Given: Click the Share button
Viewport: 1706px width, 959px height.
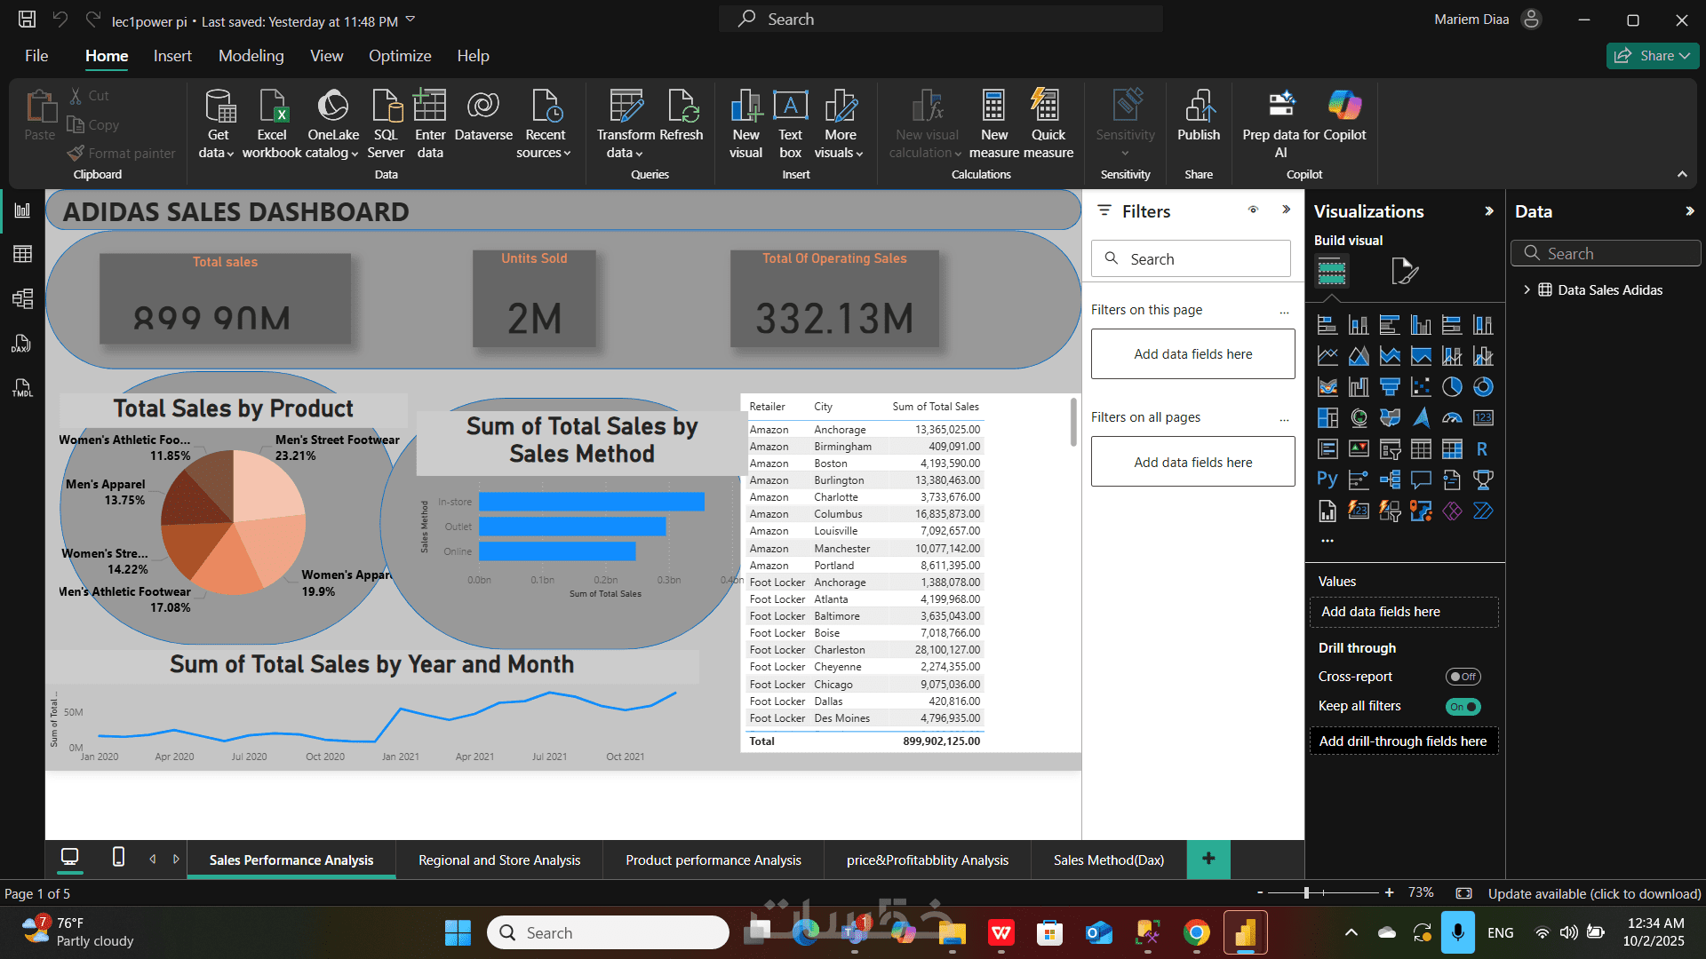Looking at the screenshot, I should coord(1652,56).
